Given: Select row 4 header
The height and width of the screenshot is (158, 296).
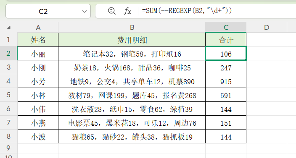Looking at the screenshot, I should click(x=8, y=81).
